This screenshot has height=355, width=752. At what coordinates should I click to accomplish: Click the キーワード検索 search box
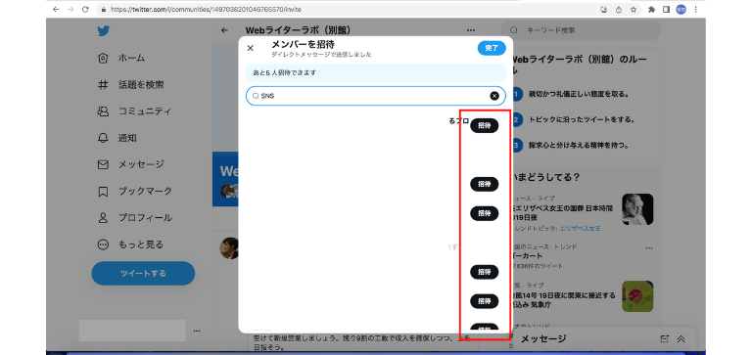(x=581, y=30)
